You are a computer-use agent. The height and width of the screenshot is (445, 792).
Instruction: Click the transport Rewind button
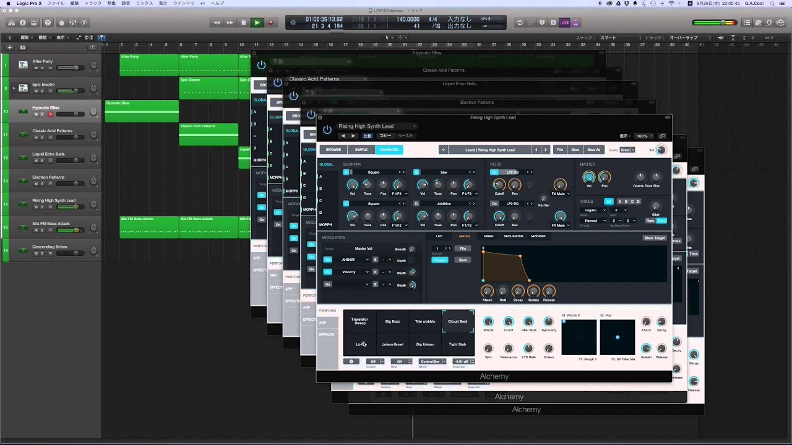[x=217, y=23]
